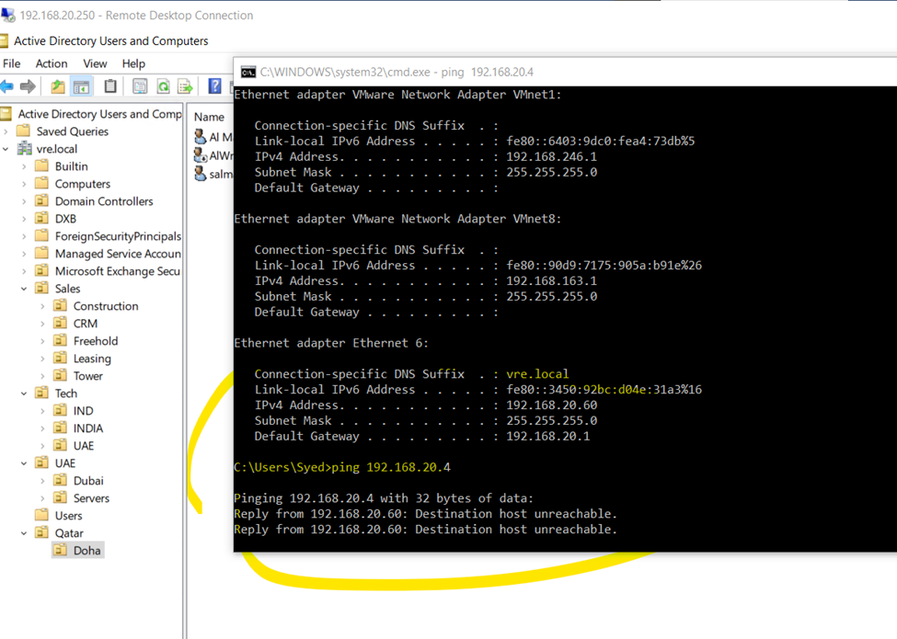The width and height of the screenshot is (897, 639).
Task: Click the Back arrow in the toolbar
Action: point(7,86)
